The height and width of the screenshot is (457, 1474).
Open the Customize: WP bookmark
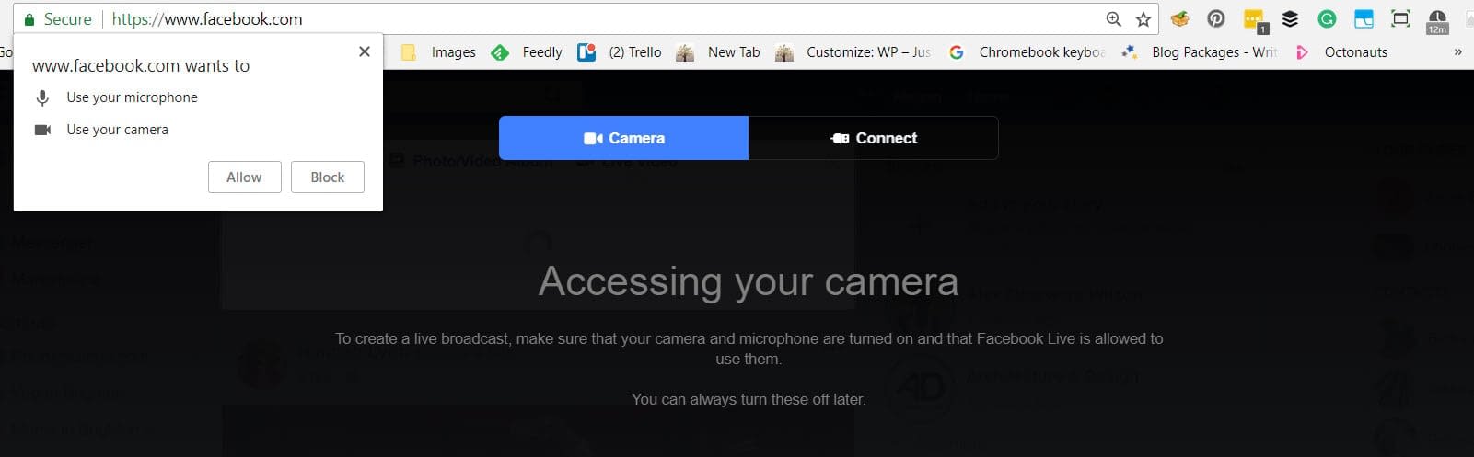coord(853,52)
